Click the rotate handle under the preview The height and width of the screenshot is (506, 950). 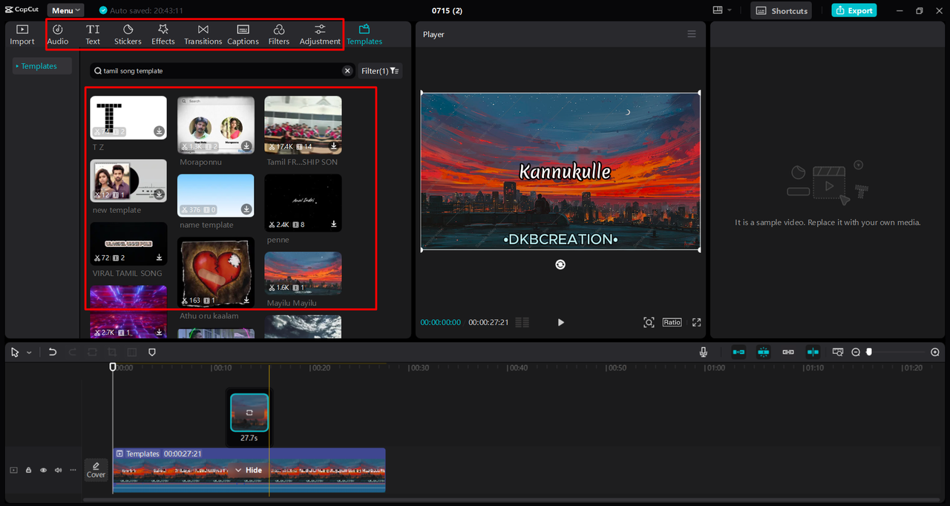coord(560,264)
